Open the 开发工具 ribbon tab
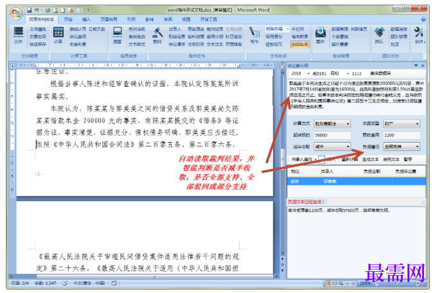 tap(208, 19)
